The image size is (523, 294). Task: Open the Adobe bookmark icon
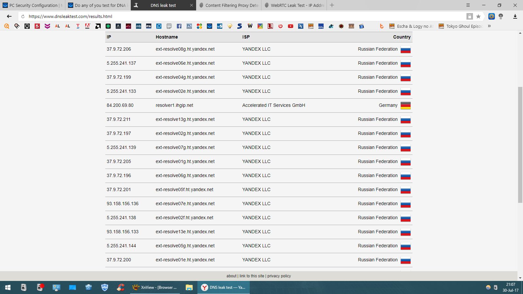point(88,26)
